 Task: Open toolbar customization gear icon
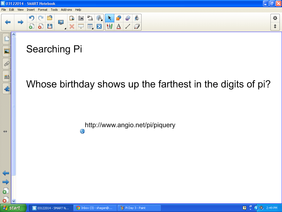tap(275, 18)
